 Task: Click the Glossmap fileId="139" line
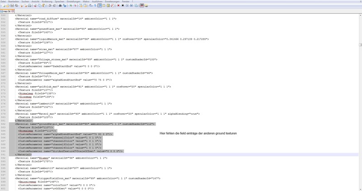[x=36, y=97]
